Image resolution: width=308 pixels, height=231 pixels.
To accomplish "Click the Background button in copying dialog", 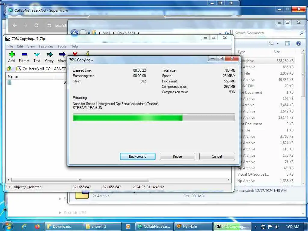I will (x=138, y=156).
